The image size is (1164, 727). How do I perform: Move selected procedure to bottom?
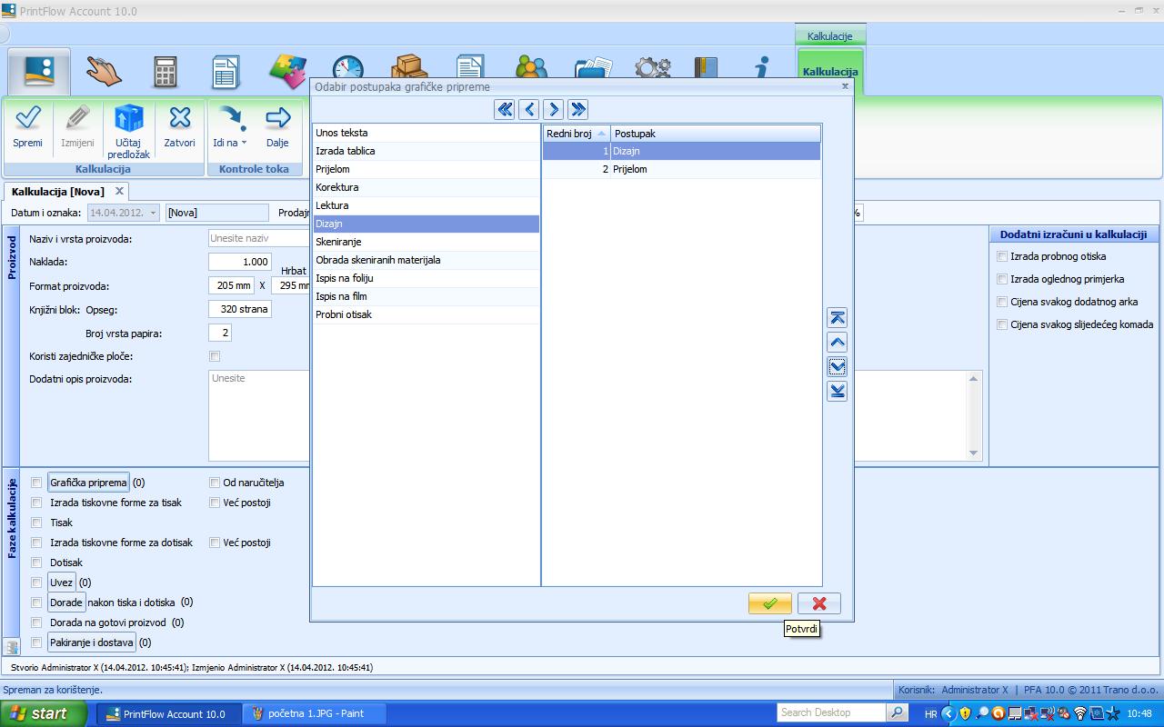click(837, 392)
